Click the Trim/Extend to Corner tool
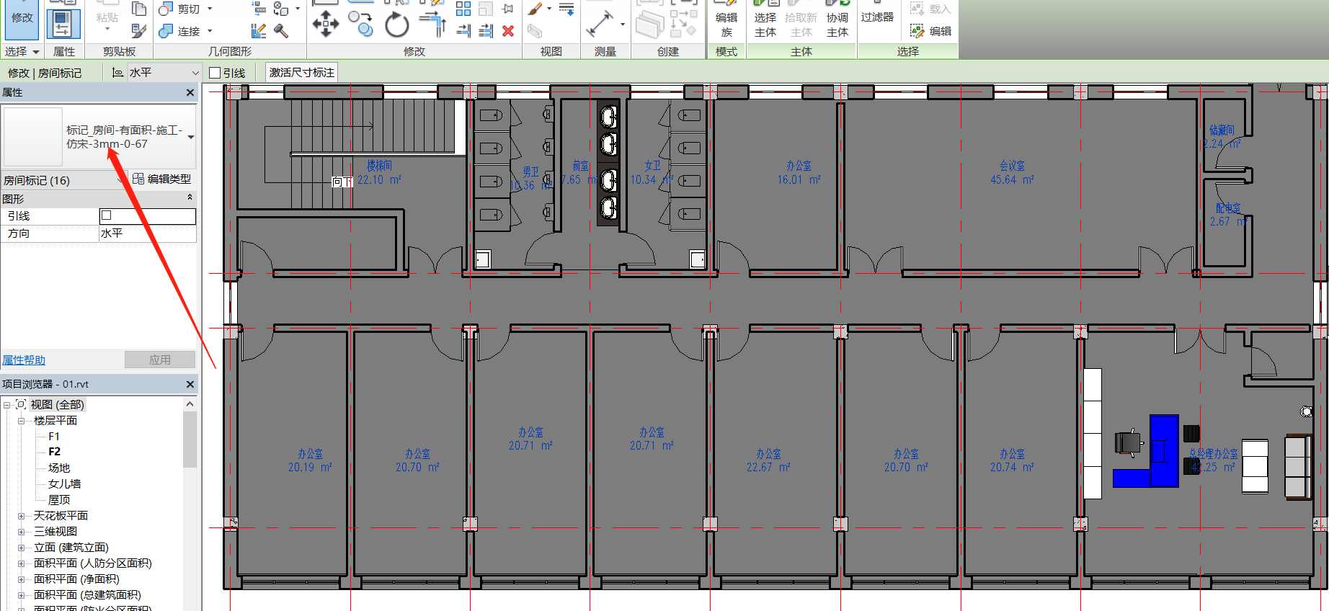The width and height of the screenshot is (1329, 611). [x=432, y=24]
